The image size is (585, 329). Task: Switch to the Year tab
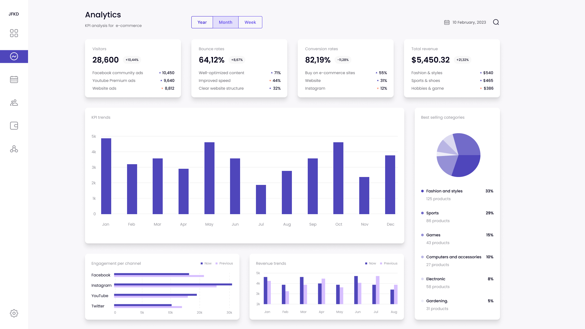202,22
